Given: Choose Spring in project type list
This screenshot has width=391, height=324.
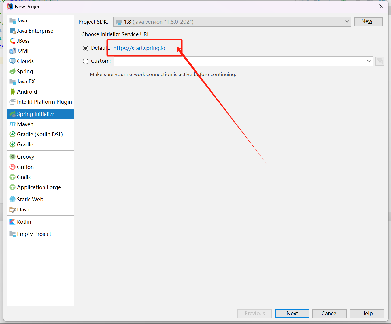Looking at the screenshot, I should [41, 71].
